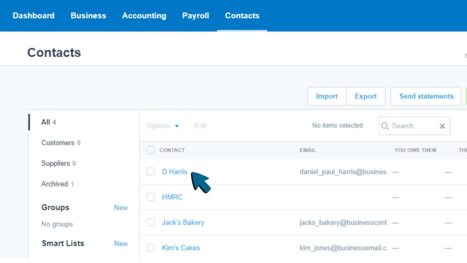Check the box beside Kim's Cakes
The height and width of the screenshot is (263, 467).
coord(150,248)
